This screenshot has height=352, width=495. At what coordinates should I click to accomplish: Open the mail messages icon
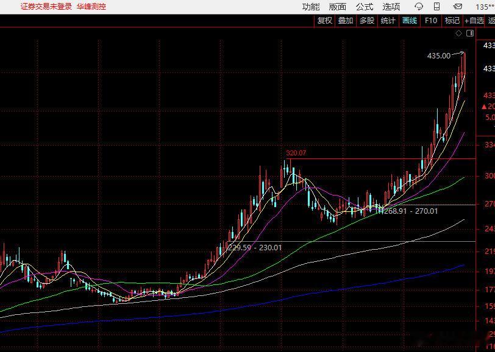(457, 6)
